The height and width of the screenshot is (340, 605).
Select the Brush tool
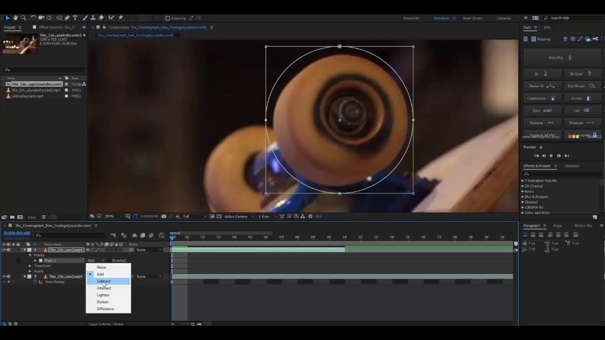tap(85, 18)
